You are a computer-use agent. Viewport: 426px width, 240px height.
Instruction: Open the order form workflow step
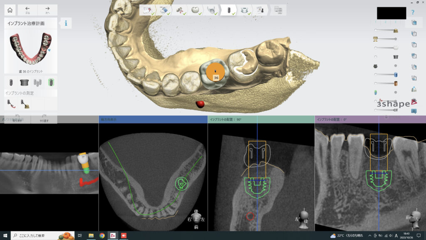(x=148, y=10)
